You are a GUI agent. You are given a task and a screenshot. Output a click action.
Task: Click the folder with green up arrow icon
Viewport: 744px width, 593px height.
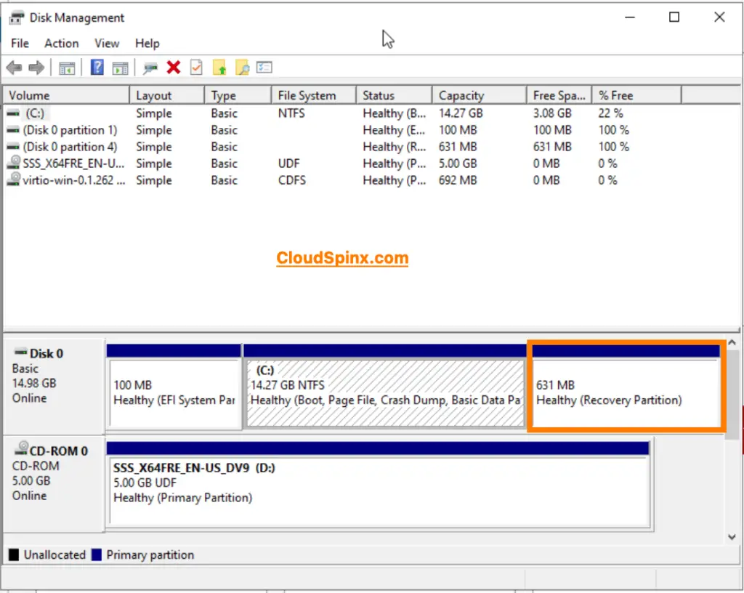pyautogui.click(x=220, y=67)
